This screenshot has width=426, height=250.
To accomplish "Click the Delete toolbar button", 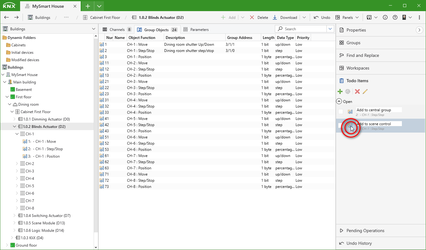I will click(259, 18).
